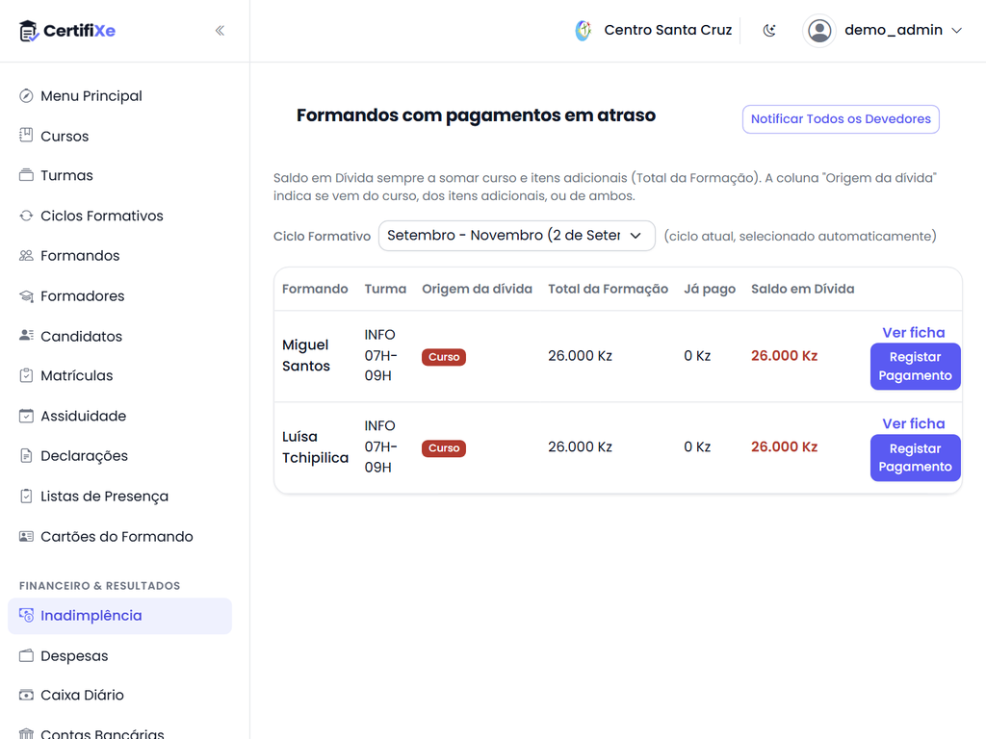
Task: Open Despesas in the sidebar
Action: pos(119,656)
